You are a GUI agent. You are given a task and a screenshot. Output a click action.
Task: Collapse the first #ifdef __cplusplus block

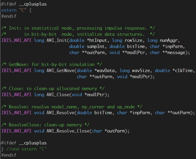coord(1,4)
